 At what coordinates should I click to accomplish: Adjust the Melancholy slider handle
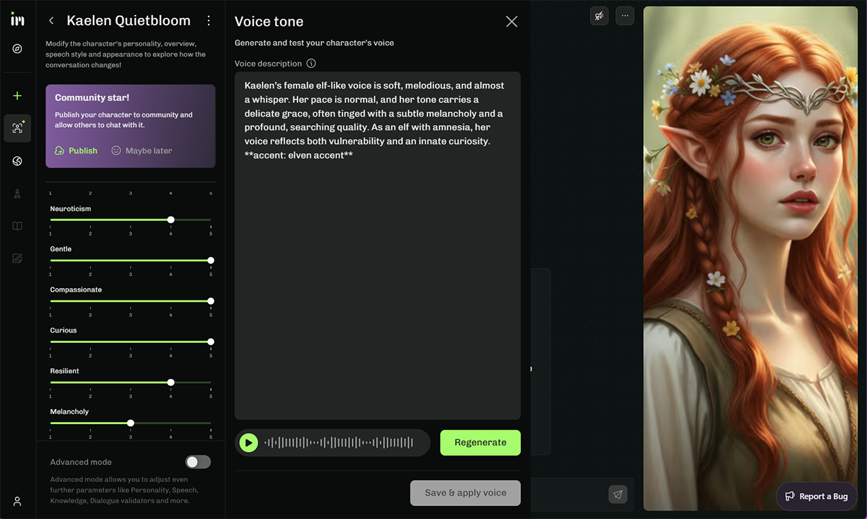click(130, 423)
